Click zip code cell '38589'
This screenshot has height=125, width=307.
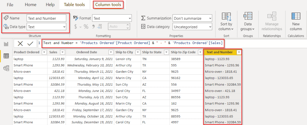coord(187,59)
